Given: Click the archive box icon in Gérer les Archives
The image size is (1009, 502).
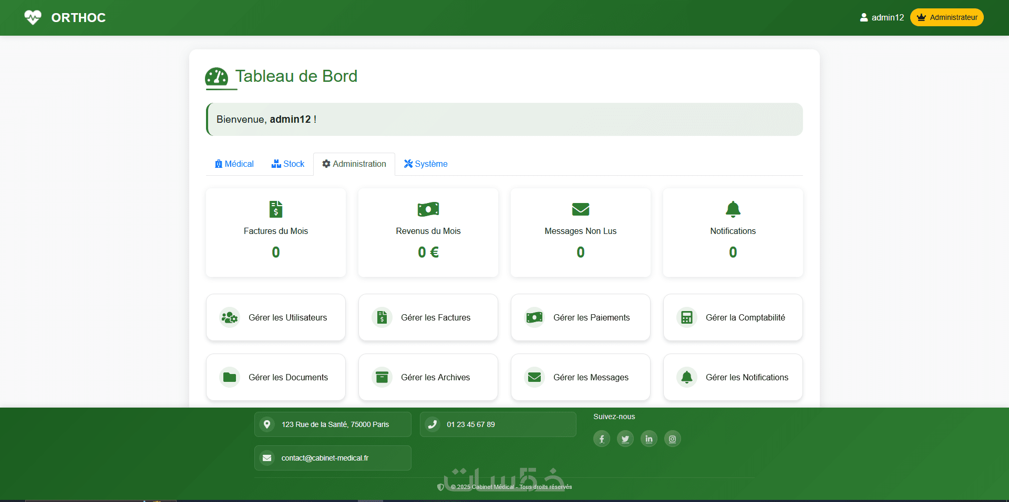Looking at the screenshot, I should [382, 377].
